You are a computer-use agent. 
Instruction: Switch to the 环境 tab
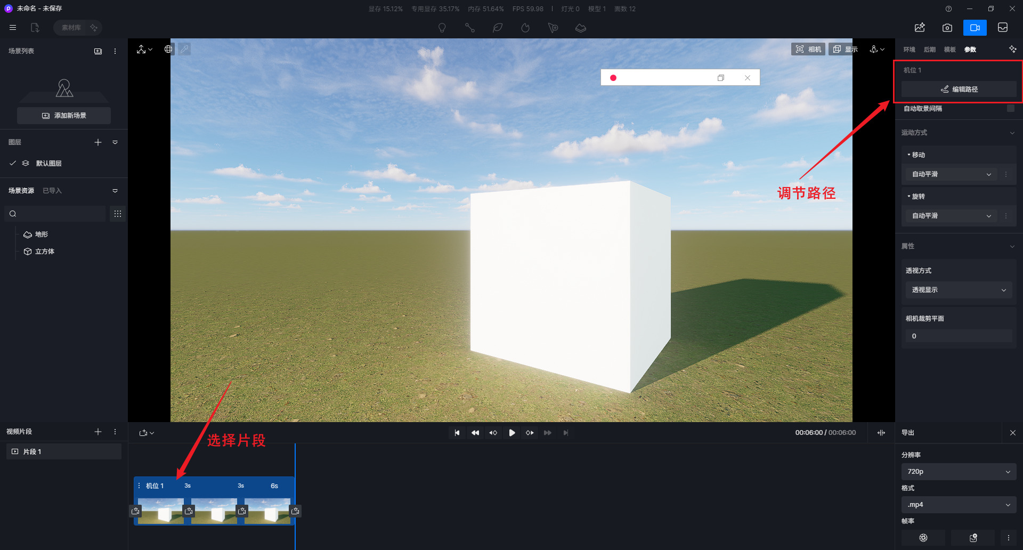pyautogui.click(x=909, y=50)
